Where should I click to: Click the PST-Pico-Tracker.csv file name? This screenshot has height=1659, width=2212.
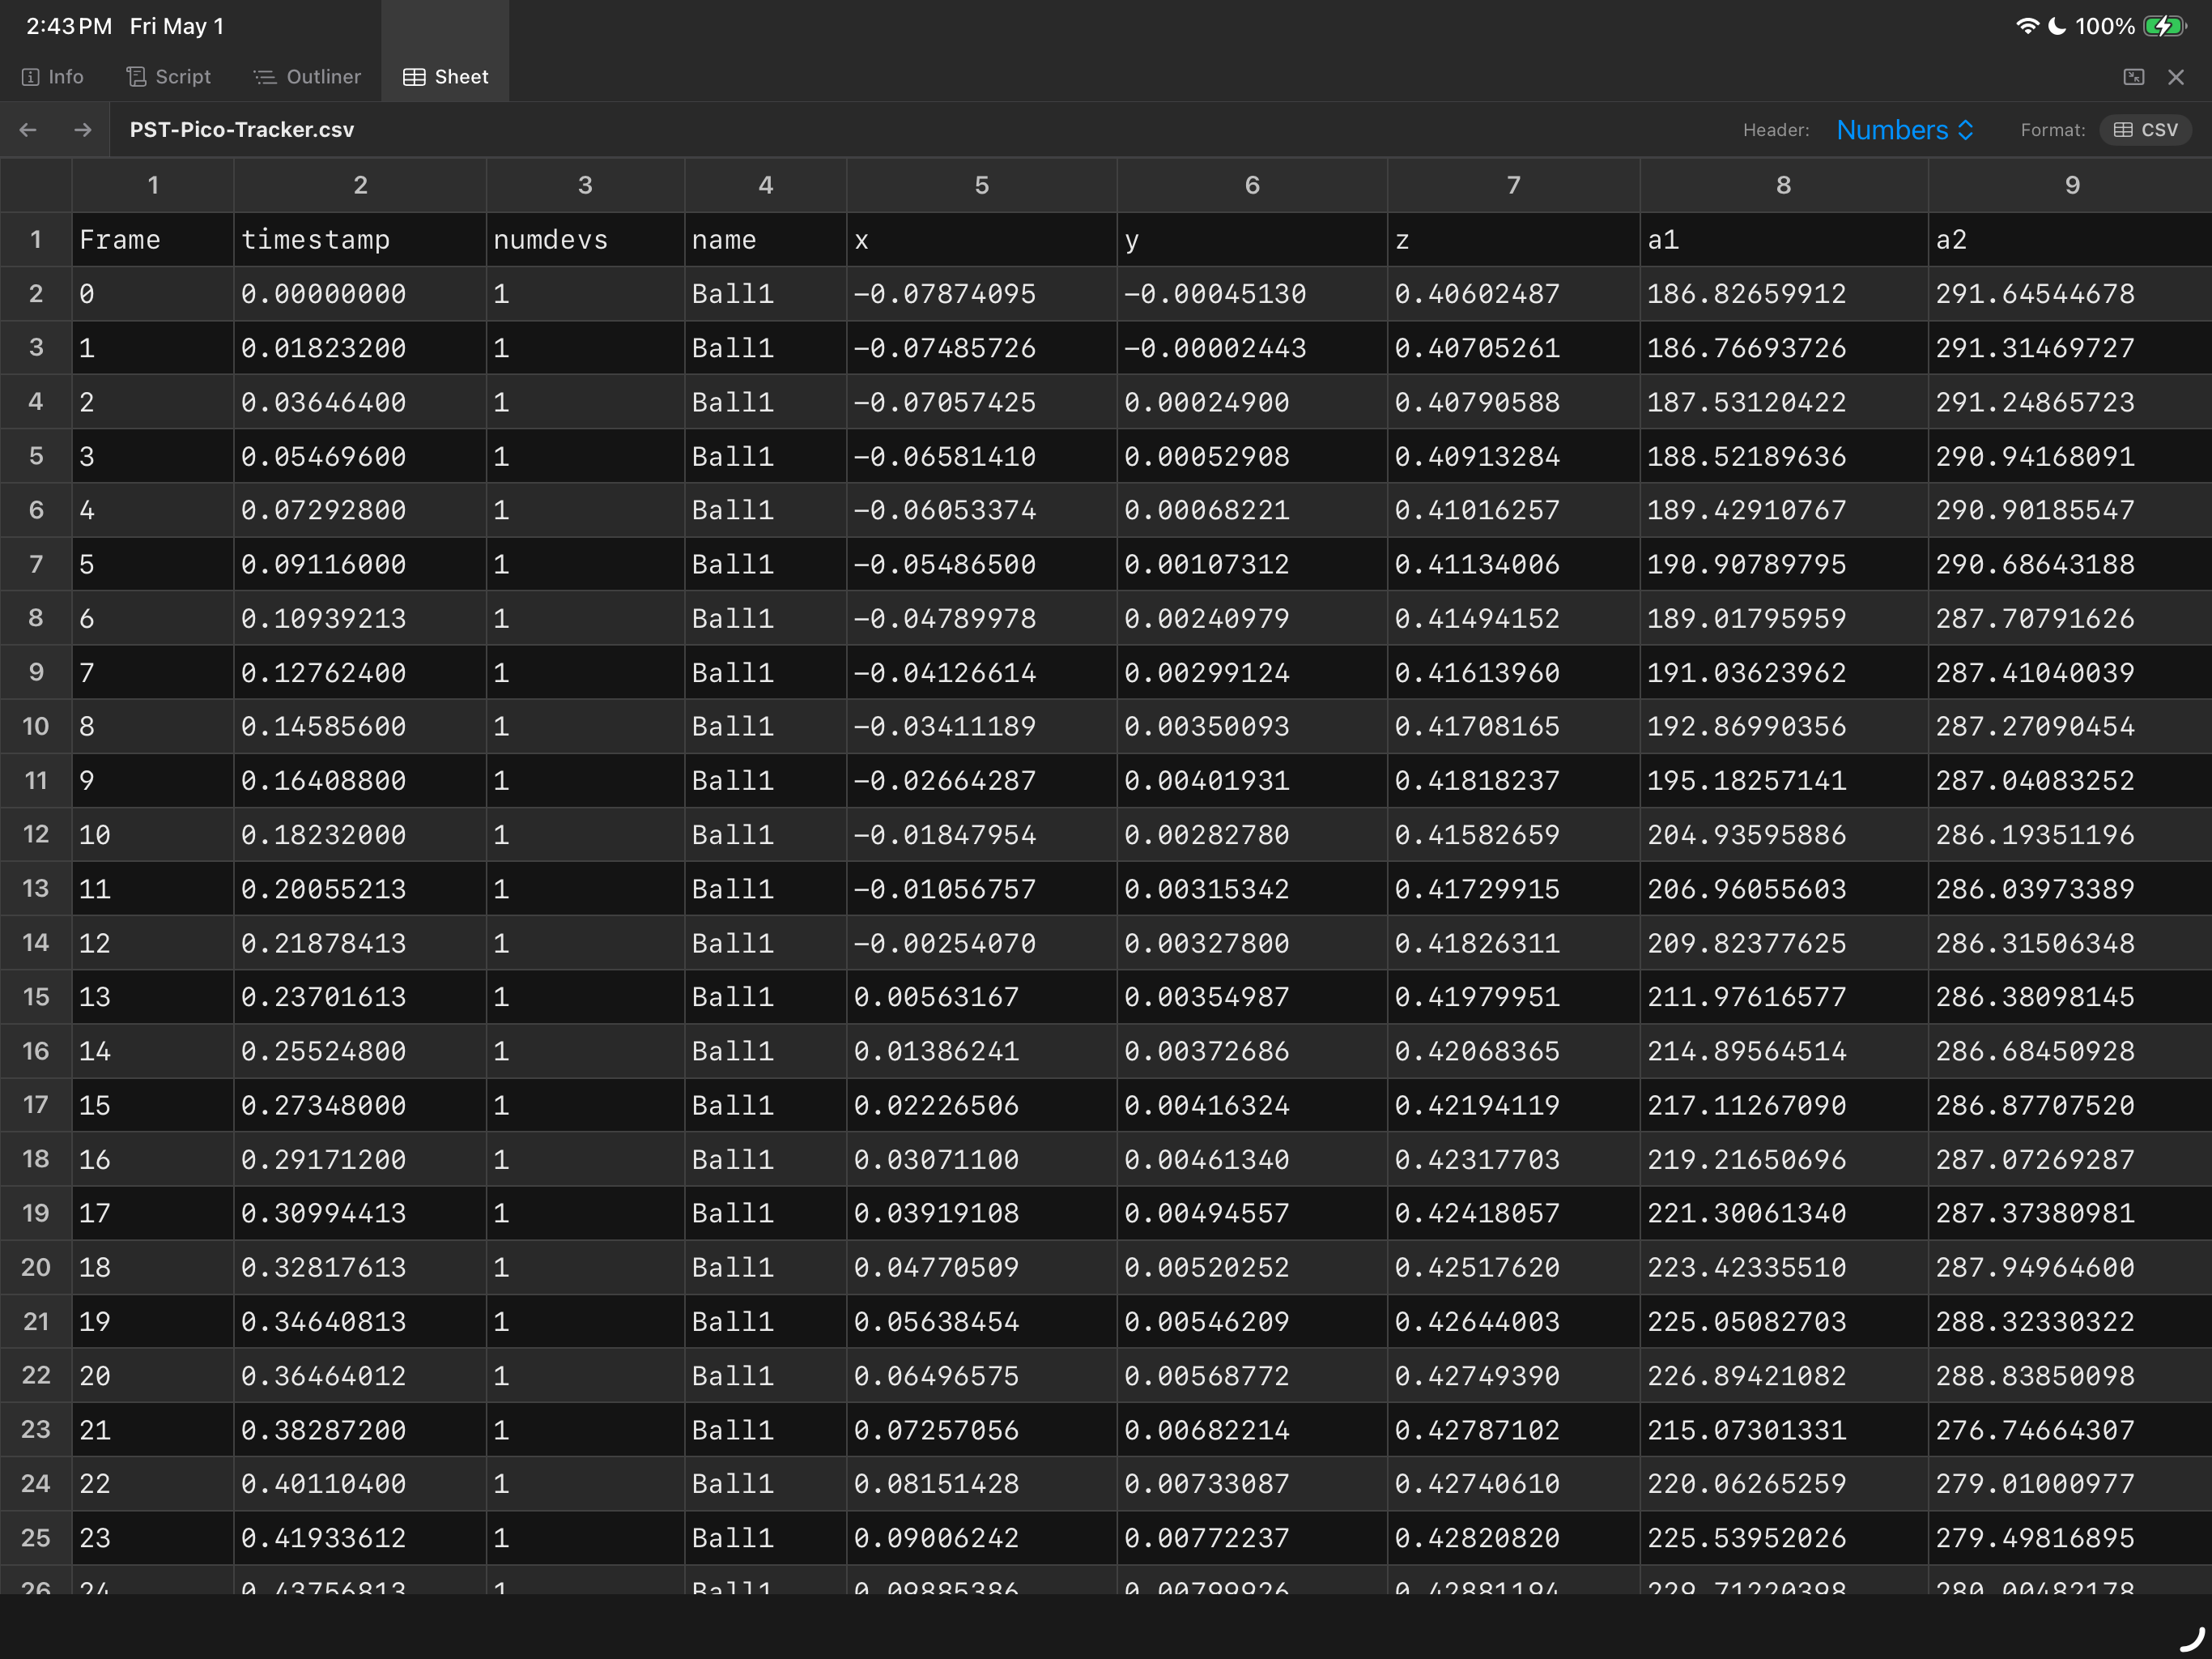tap(242, 130)
